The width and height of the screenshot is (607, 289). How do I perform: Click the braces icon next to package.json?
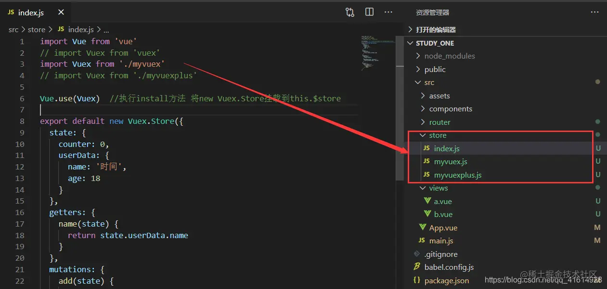[417, 280]
